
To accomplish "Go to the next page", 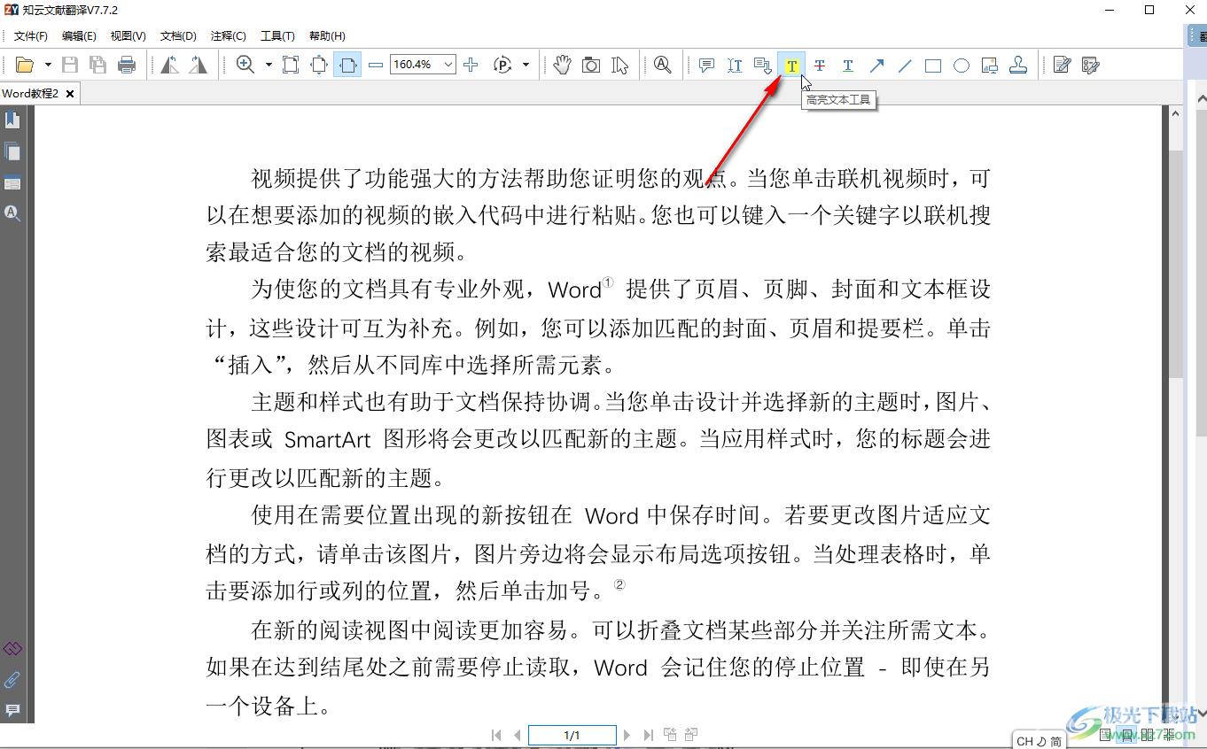I will pos(627,735).
